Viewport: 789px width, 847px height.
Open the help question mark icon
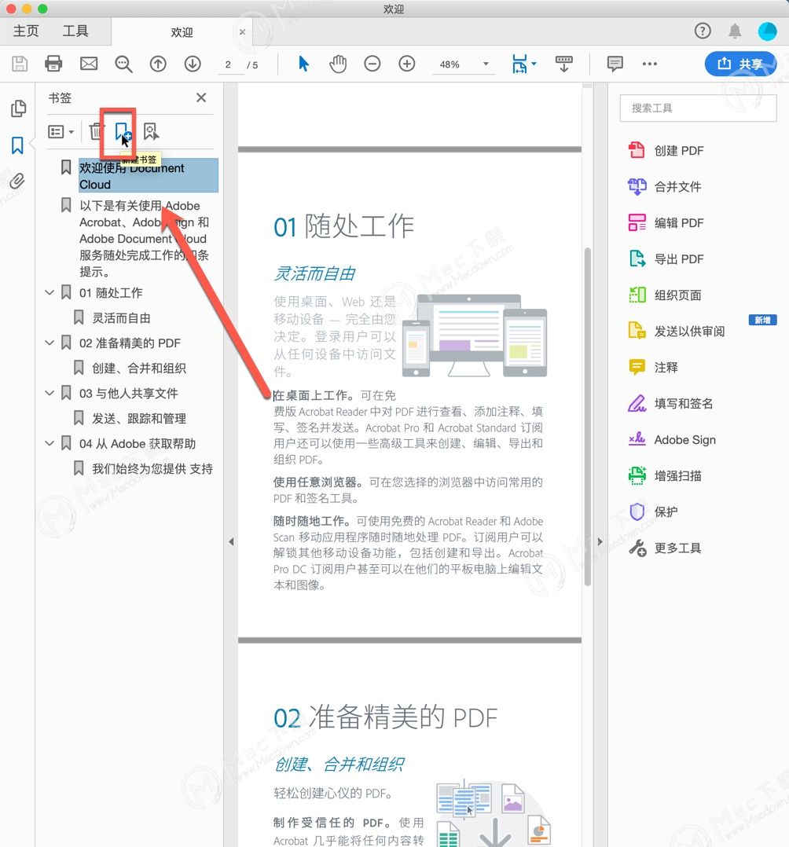click(x=703, y=31)
